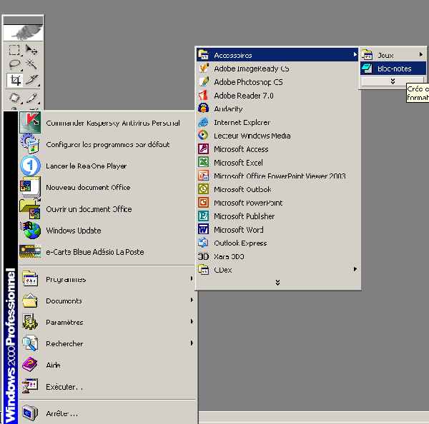The image size is (429, 424).
Task: Open the Jeux folder entry
Action: [393, 55]
